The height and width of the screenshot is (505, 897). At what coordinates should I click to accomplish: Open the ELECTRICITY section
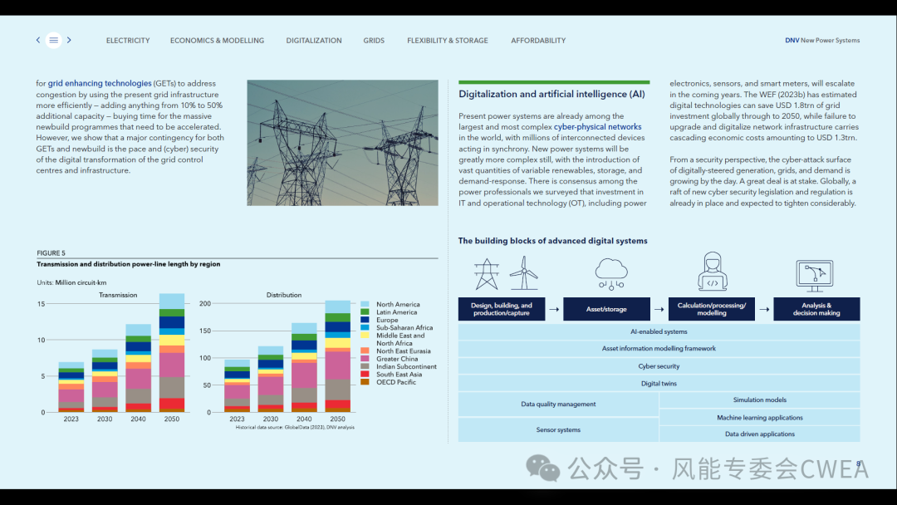click(128, 41)
